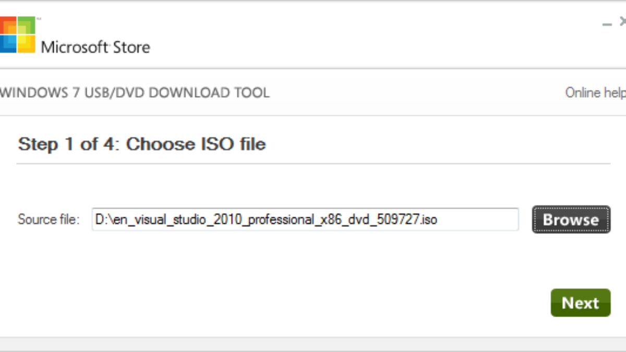Click the Microsoft Store wordmark text
The height and width of the screenshot is (352, 626).
(x=95, y=47)
